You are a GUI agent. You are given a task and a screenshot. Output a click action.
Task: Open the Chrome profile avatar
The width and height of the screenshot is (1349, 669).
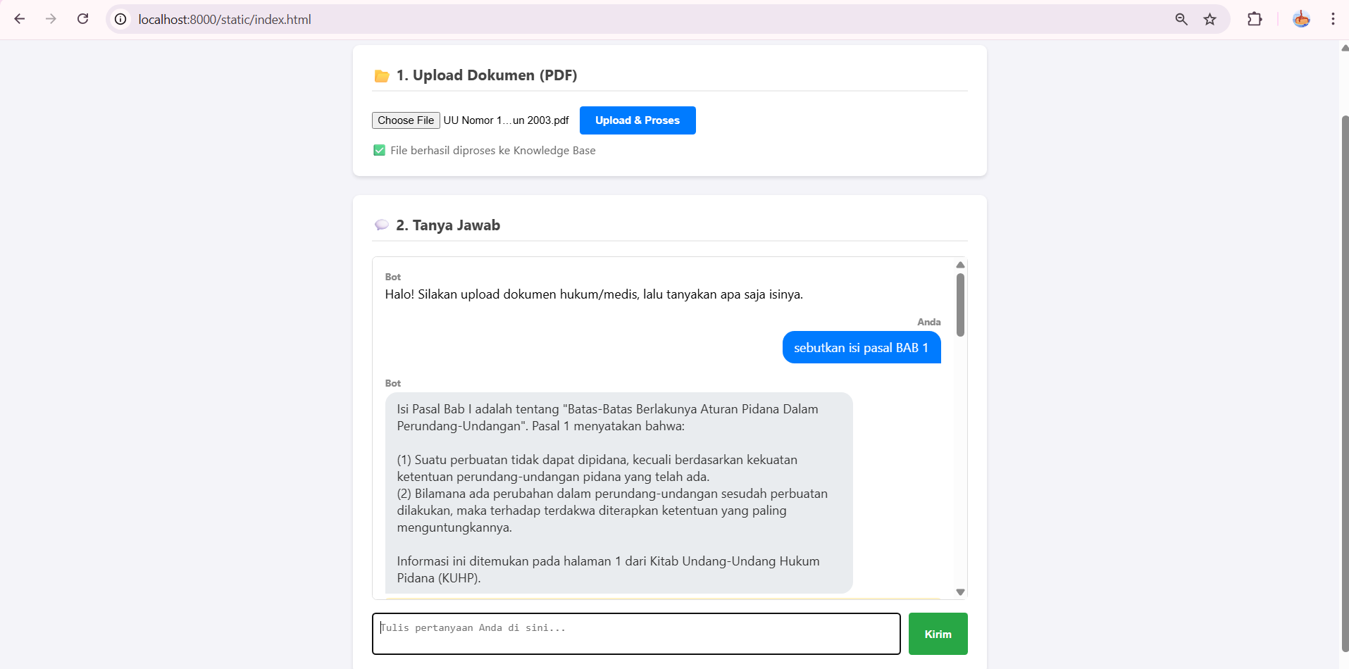(x=1300, y=19)
